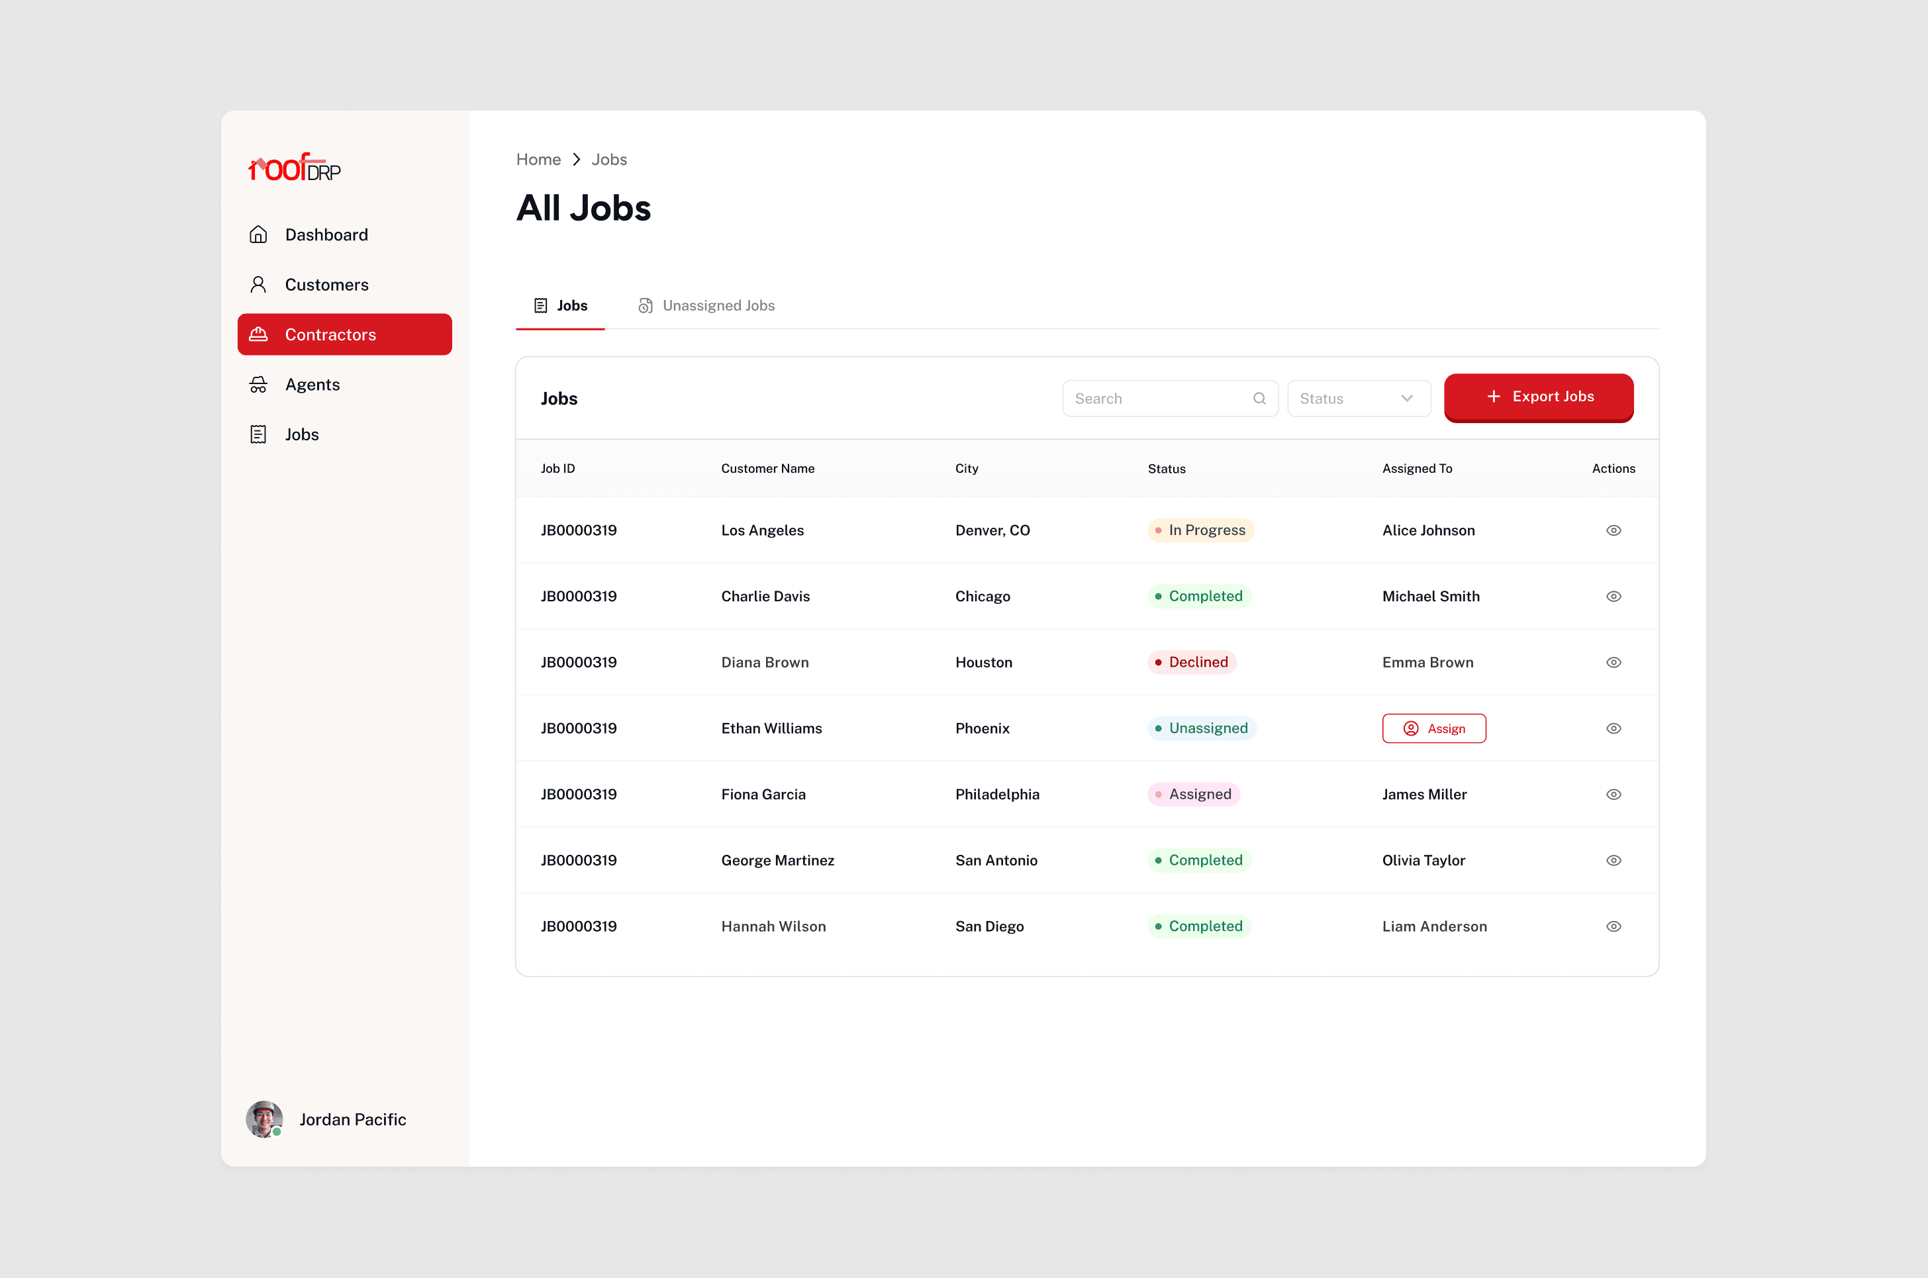The height and width of the screenshot is (1278, 1928).
Task: View Hannah Wilson job via eye icon
Action: pos(1613,926)
